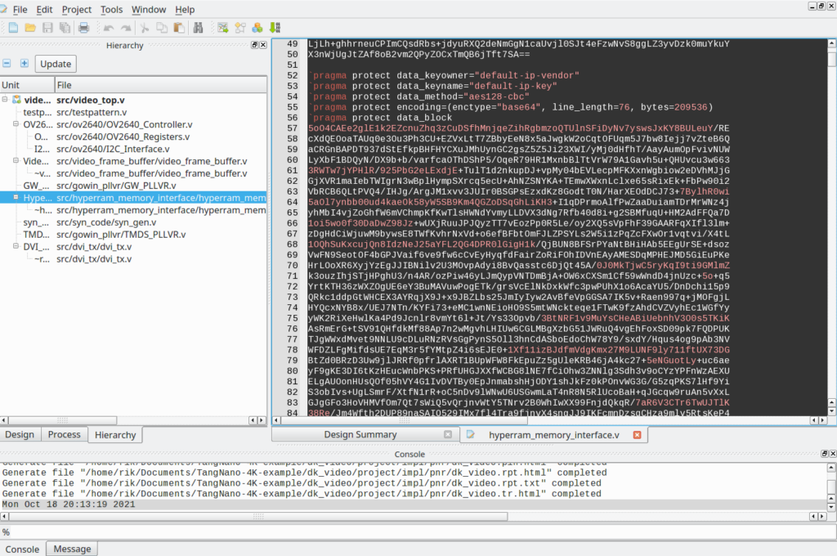
Task: Click line number 52 in editor gutter
Action: tap(293, 75)
